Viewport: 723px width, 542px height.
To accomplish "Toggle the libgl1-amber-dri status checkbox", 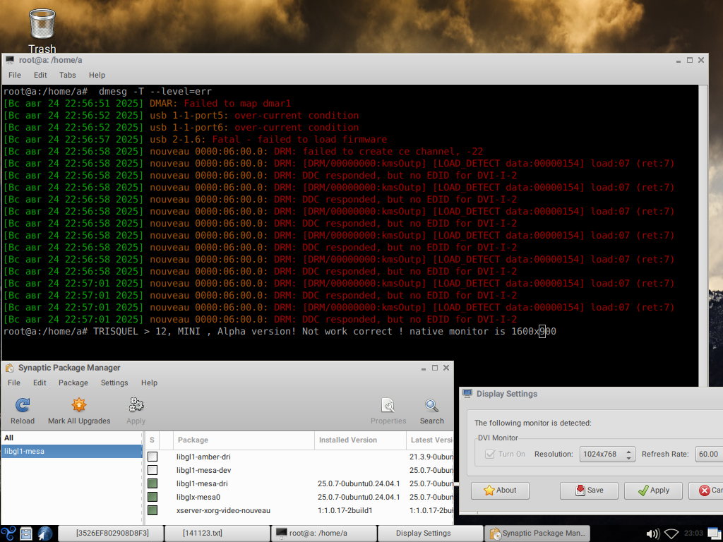I will 153,457.
